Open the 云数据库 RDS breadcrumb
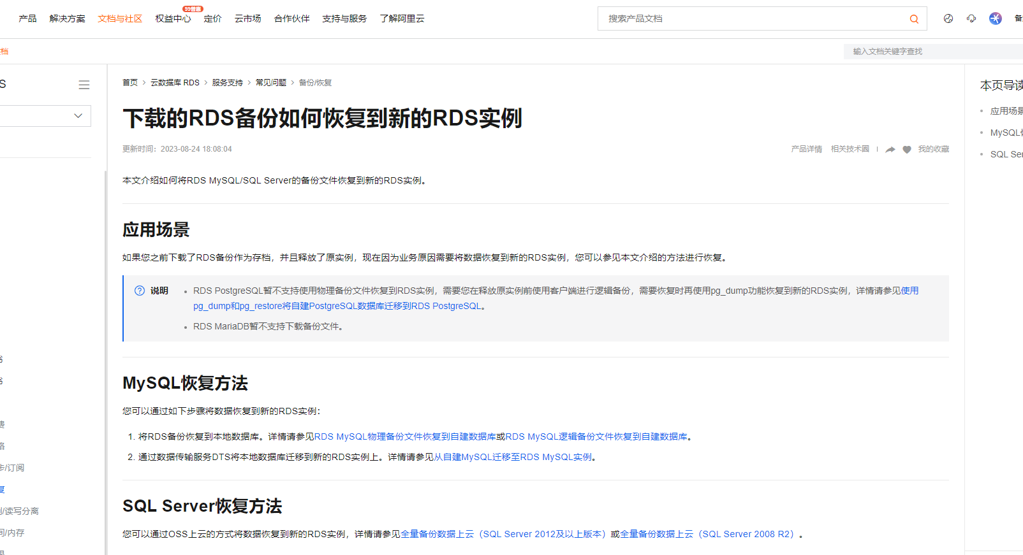 tap(175, 83)
